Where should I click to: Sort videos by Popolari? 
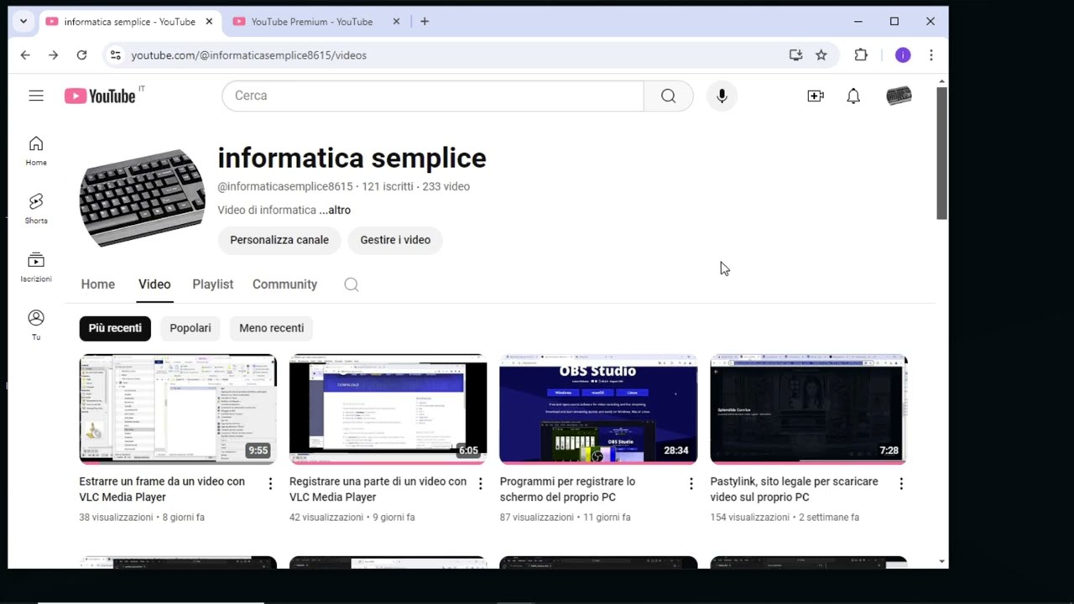190,328
